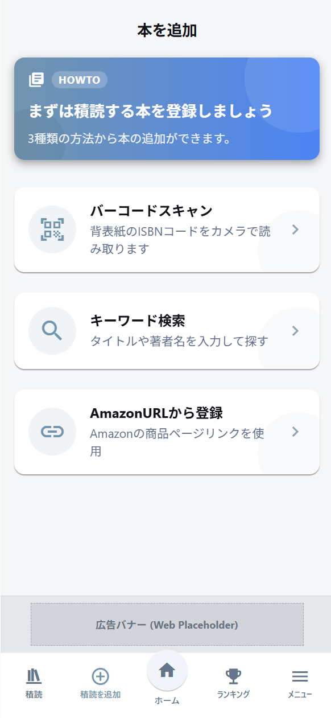Tap the plus icon for 積読を追加
Image resolution: width=331 pixels, height=718 pixels.
(100, 676)
